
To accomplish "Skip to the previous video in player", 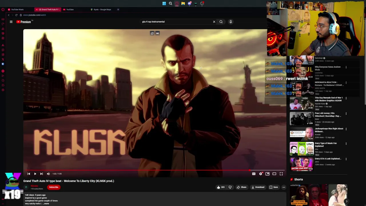I will point(29,174).
